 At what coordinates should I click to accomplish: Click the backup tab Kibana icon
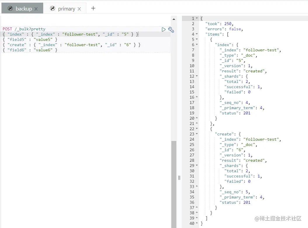[x=10, y=8]
